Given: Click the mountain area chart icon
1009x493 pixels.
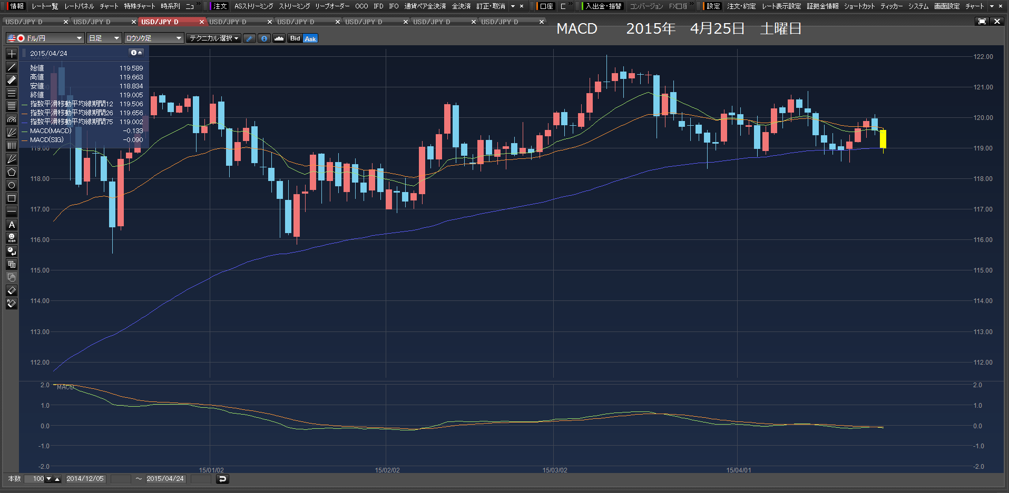Looking at the screenshot, I should tap(279, 38).
